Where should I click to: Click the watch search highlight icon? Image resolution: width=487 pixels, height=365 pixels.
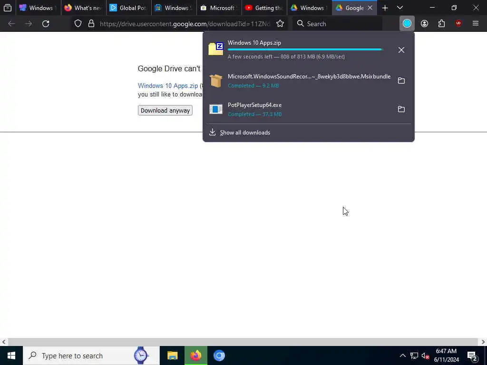(141, 355)
